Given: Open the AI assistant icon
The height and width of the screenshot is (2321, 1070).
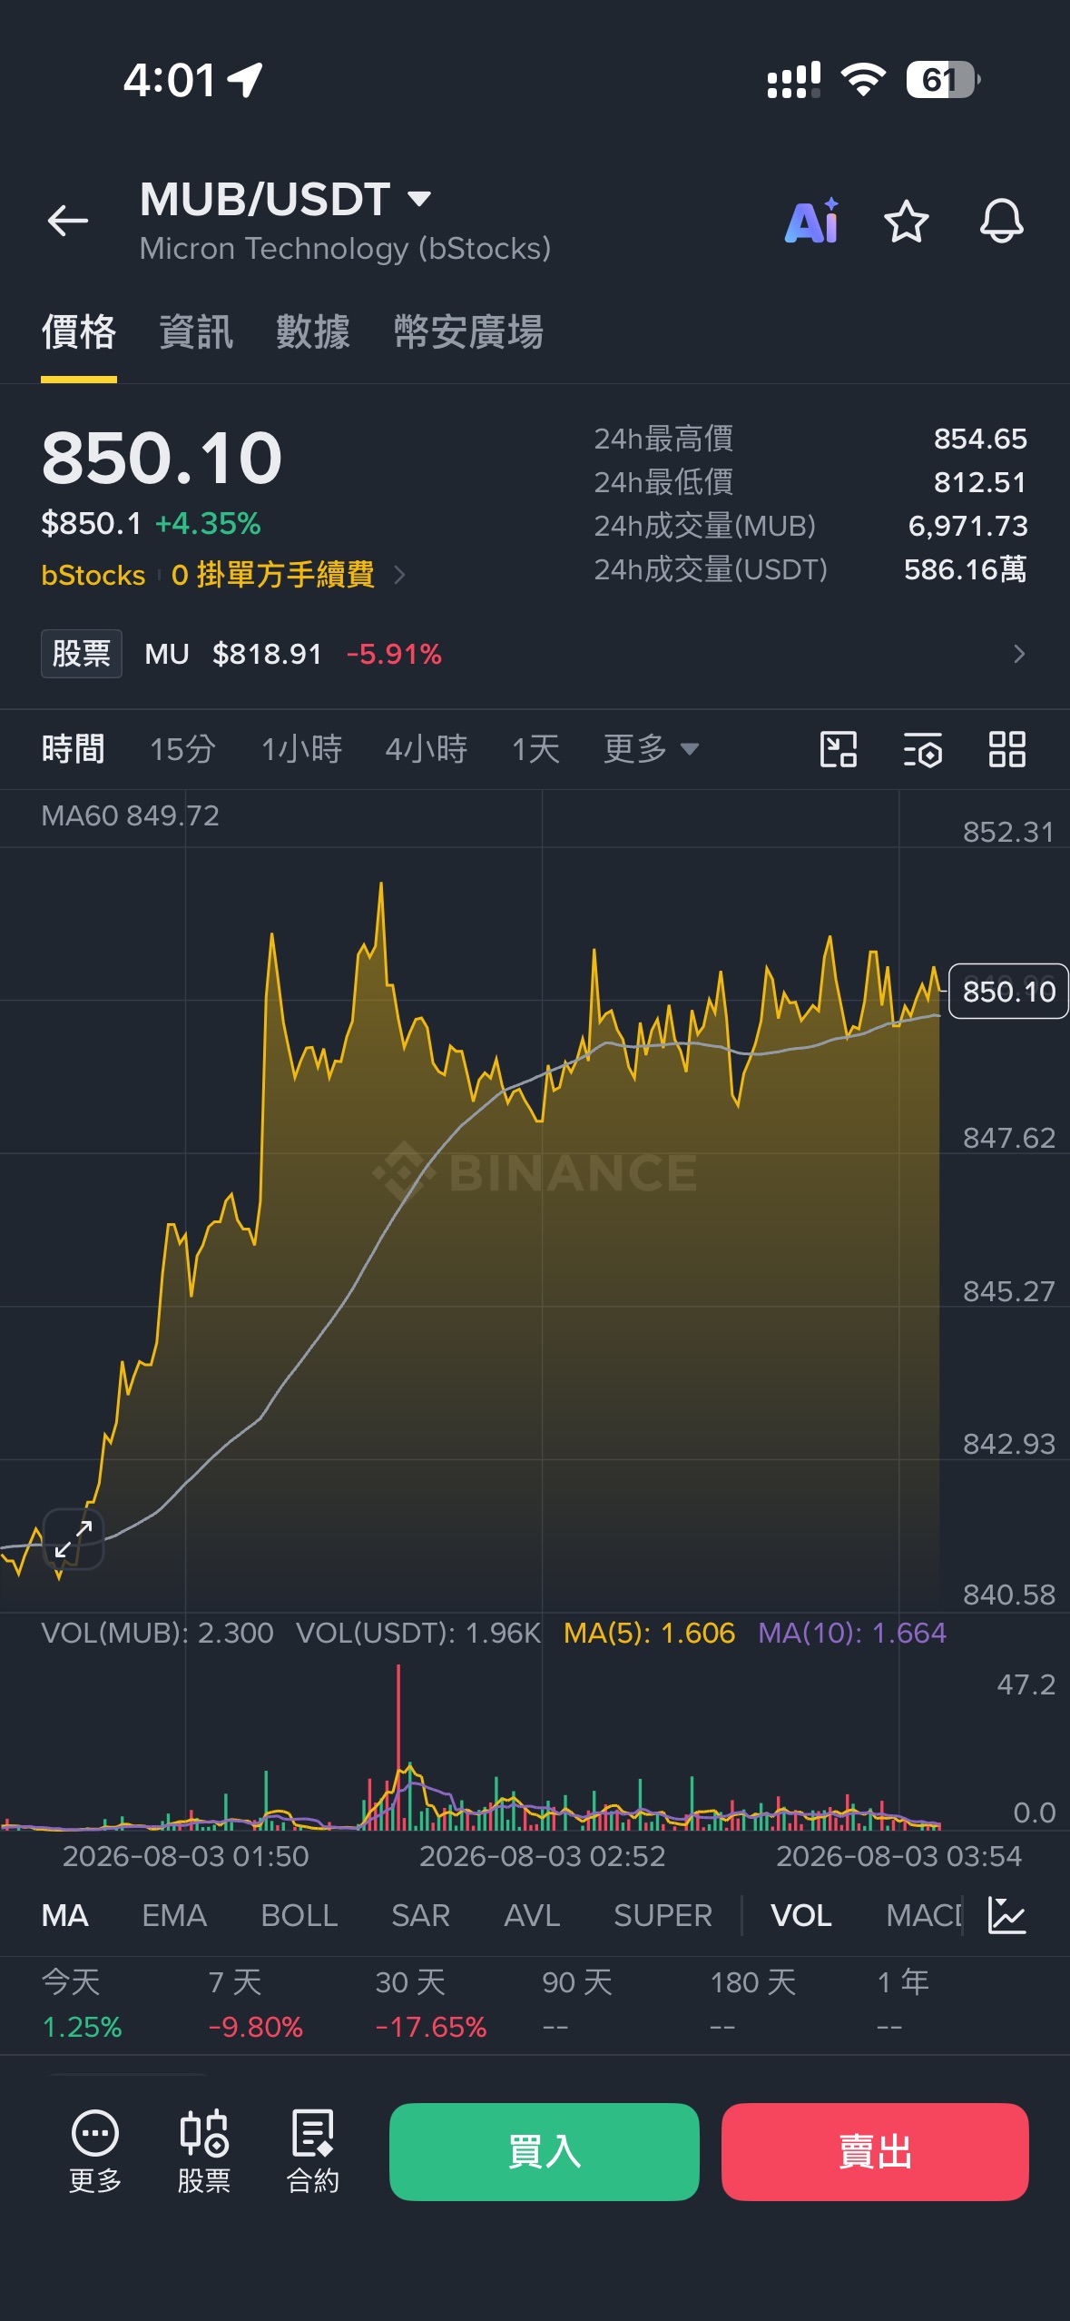Looking at the screenshot, I should click(x=811, y=222).
